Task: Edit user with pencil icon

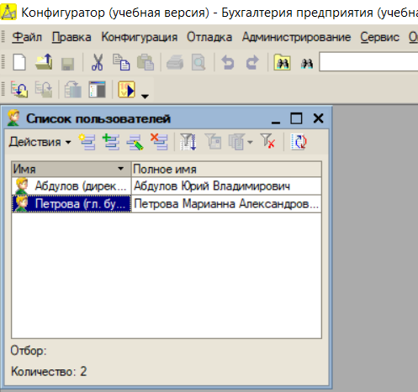Action: point(135,142)
